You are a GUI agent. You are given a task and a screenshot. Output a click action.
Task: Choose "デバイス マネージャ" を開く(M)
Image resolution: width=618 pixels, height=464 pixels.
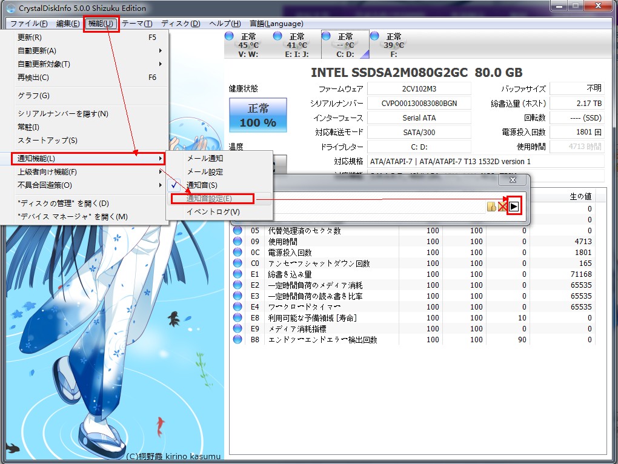87,217
